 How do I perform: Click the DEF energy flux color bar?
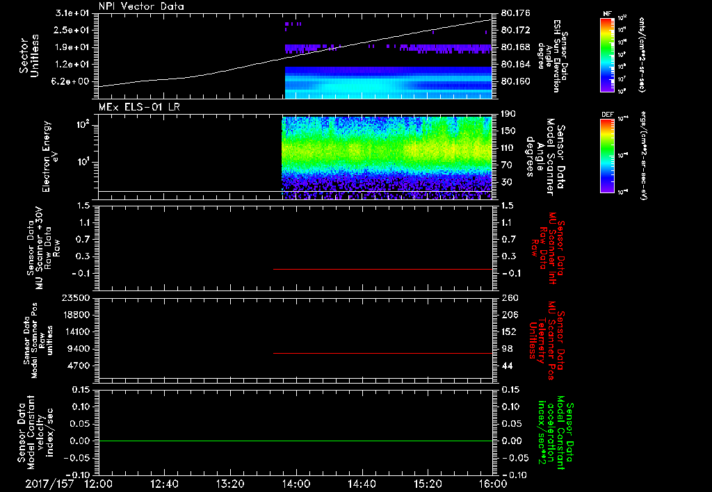[608, 156]
